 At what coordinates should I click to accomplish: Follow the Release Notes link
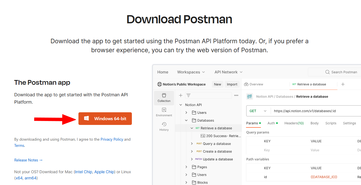(x=28, y=160)
